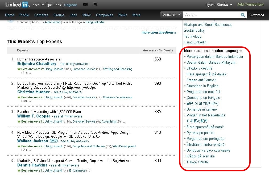
Task: Click the Using LinkedIn category under the question
Action: pos(95,22)
